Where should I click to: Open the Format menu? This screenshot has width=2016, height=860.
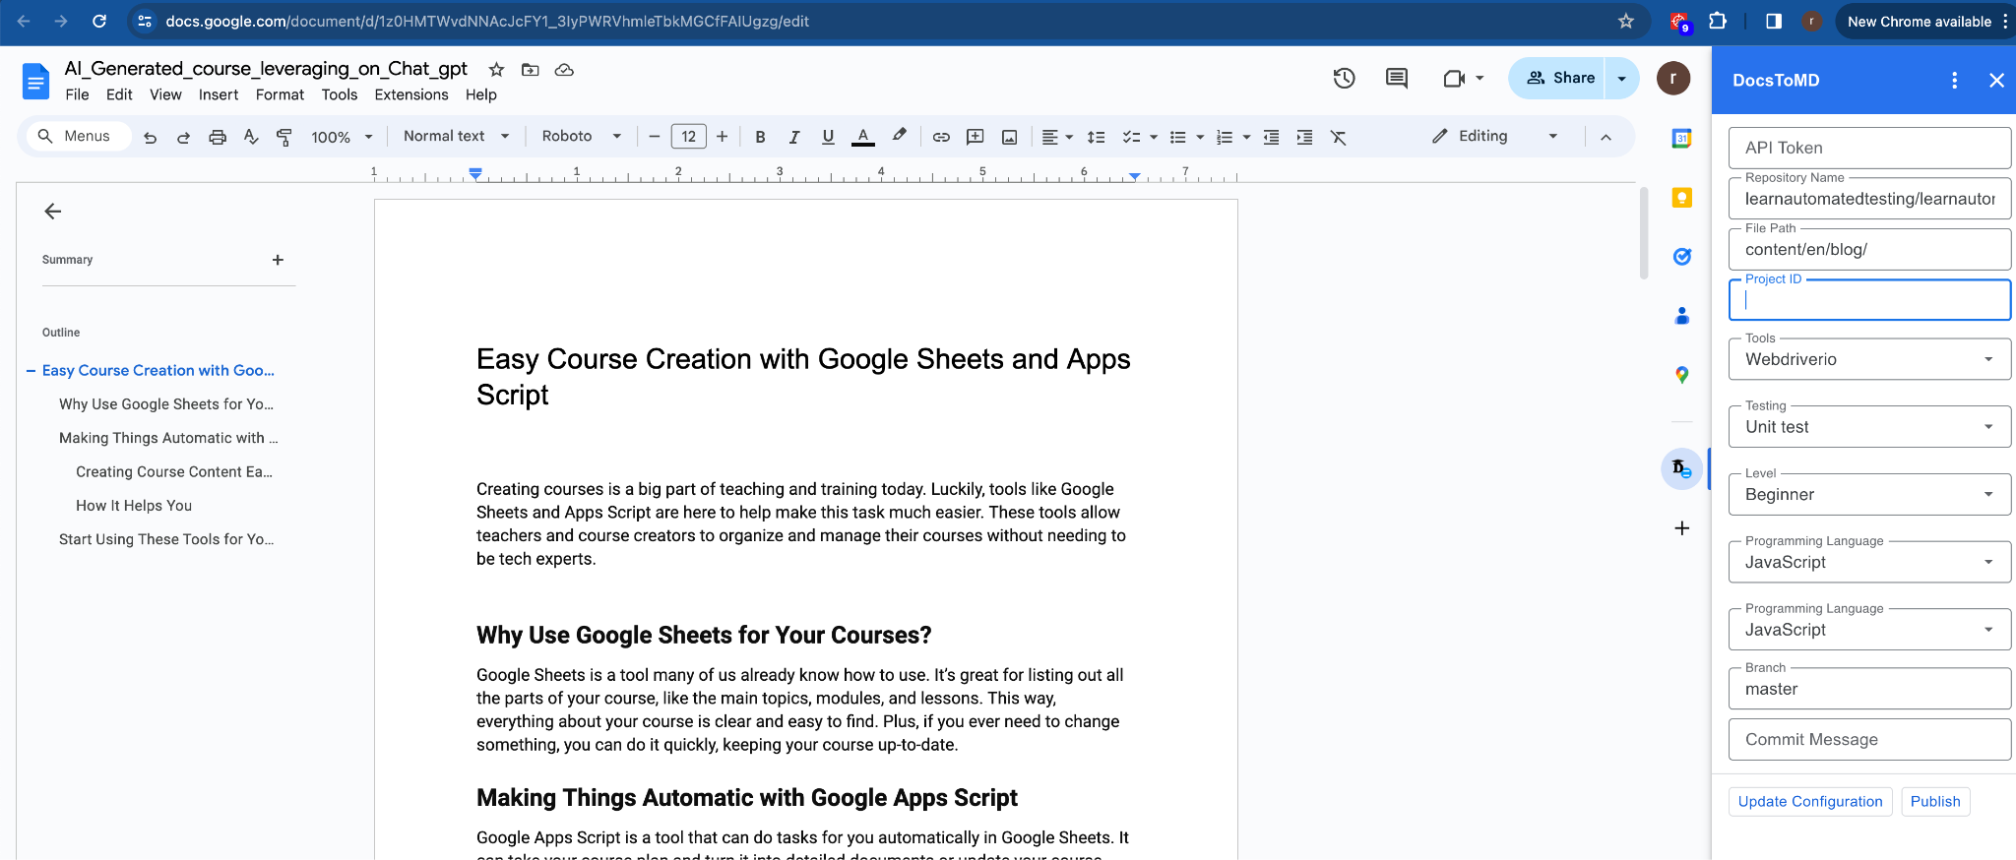click(x=280, y=95)
